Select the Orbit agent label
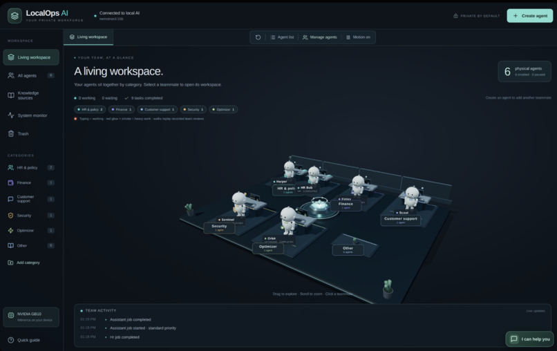Image resolution: width=557 pixels, height=351 pixels. (270, 238)
